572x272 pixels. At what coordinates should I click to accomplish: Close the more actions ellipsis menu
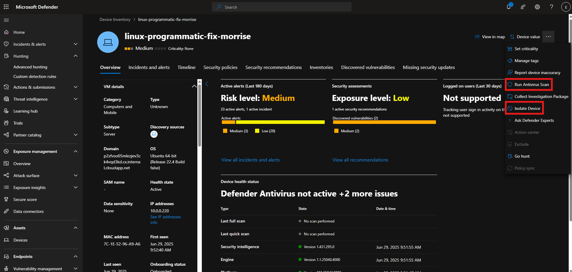click(548, 37)
